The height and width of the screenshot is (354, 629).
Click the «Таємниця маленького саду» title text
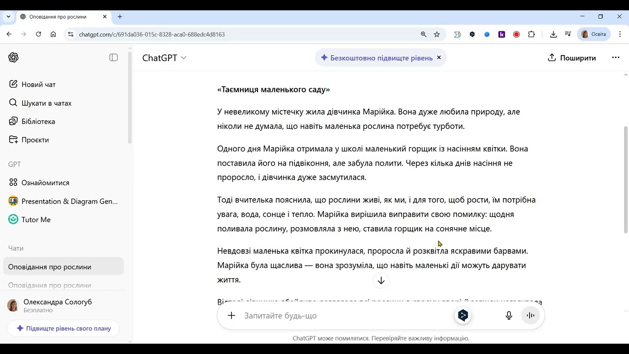(x=274, y=89)
